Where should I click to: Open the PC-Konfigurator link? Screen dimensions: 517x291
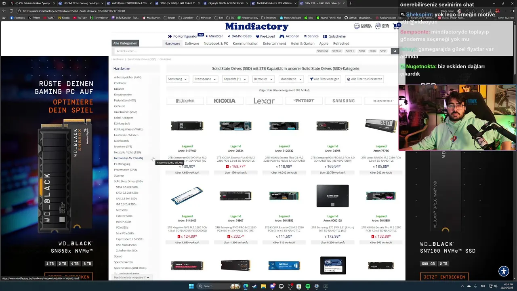click(183, 36)
